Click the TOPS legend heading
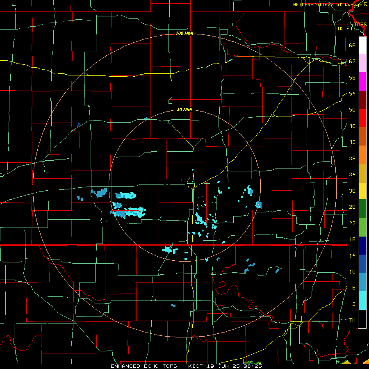369x369 pixels. [360, 24]
